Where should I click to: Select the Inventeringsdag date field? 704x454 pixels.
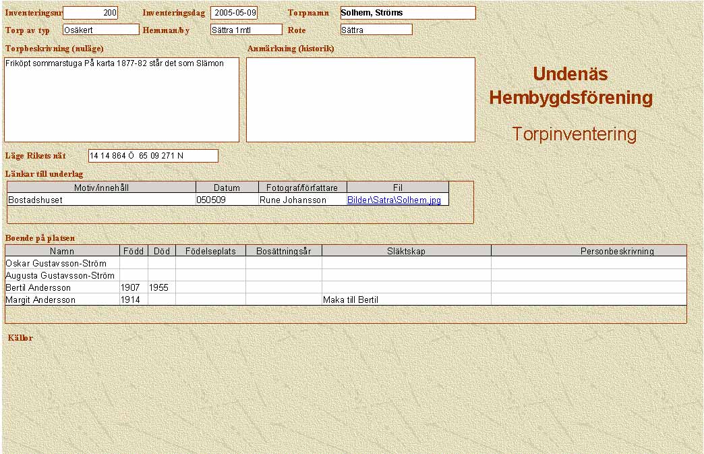click(234, 13)
